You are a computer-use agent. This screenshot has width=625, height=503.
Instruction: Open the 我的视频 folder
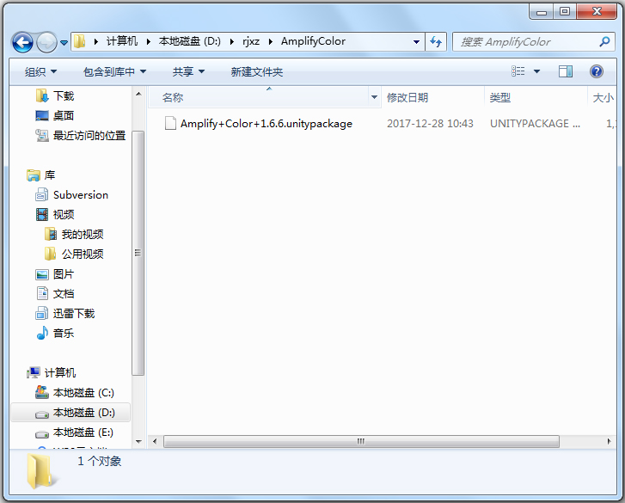pyautogui.click(x=83, y=235)
